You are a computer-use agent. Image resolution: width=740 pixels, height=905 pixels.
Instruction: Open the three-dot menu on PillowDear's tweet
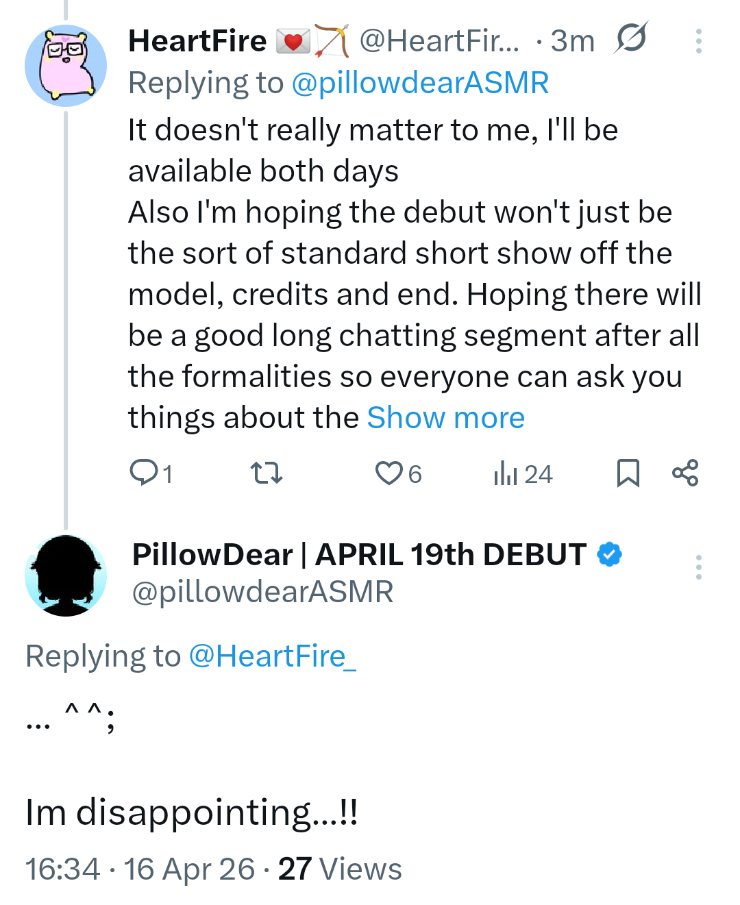[x=698, y=567]
